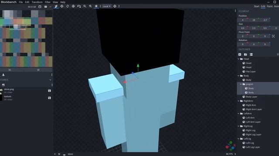Click the UV full view rectangle icon

(40, 7)
